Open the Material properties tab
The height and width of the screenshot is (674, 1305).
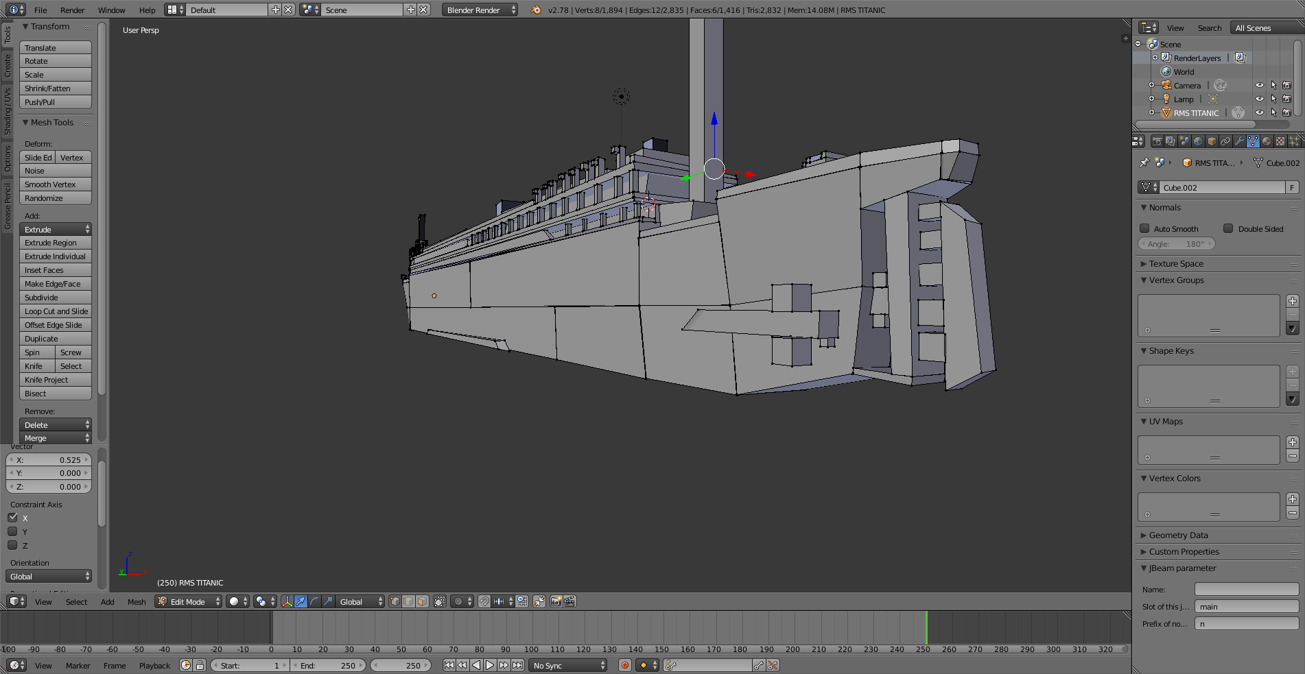coord(1267,141)
